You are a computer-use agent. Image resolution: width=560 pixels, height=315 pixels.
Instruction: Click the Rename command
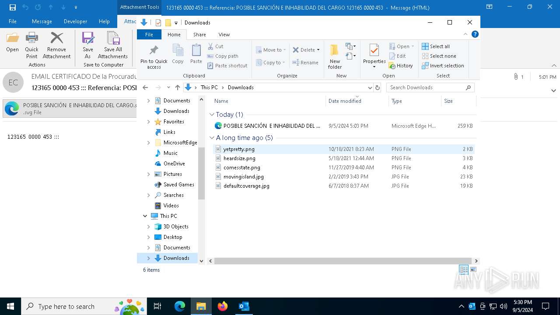click(x=305, y=63)
